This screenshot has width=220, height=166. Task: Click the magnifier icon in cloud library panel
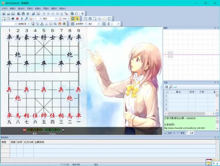point(171,87)
